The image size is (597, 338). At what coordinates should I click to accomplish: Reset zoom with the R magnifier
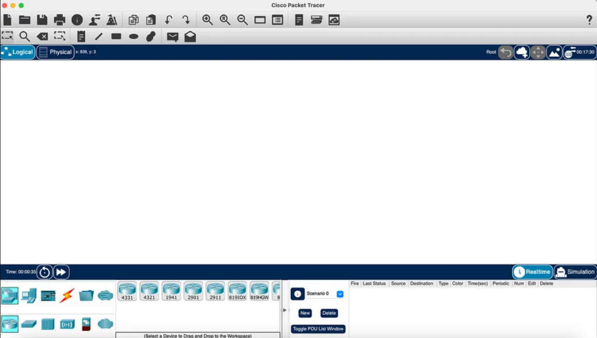(x=225, y=20)
